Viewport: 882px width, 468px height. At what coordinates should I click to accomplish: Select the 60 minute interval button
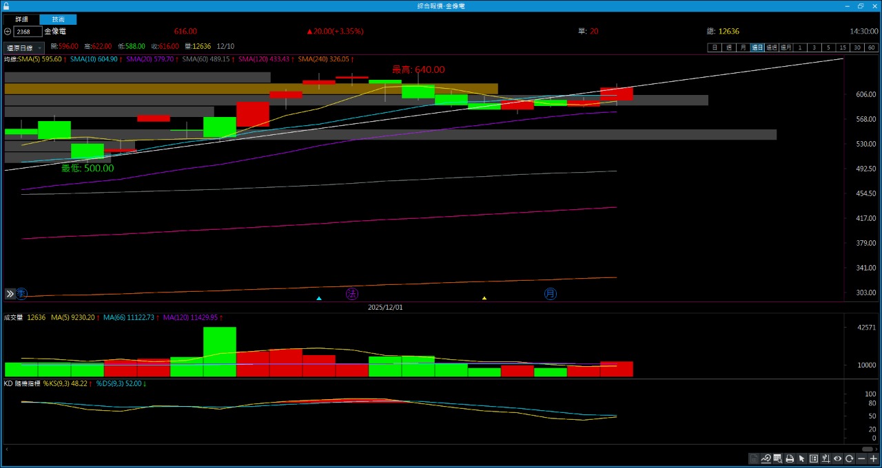coord(872,47)
